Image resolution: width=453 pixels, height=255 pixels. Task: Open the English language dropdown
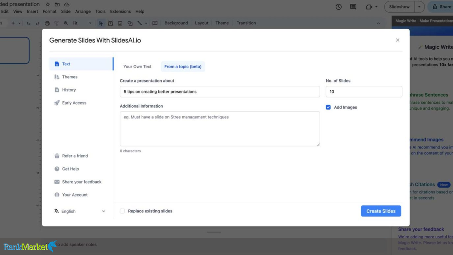pos(80,211)
